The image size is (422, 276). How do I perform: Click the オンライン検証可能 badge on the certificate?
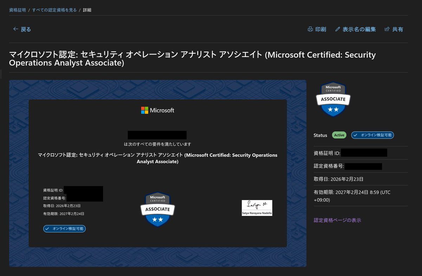point(64,229)
